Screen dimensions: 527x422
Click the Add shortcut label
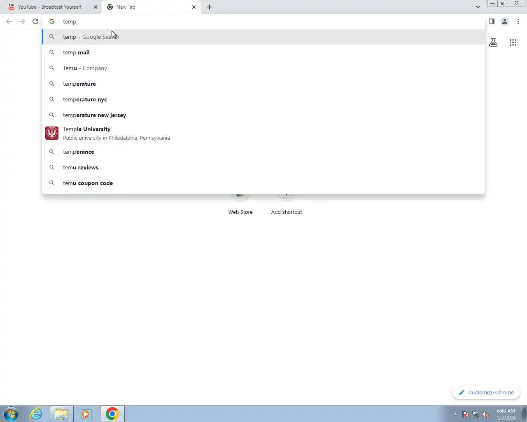tap(287, 212)
